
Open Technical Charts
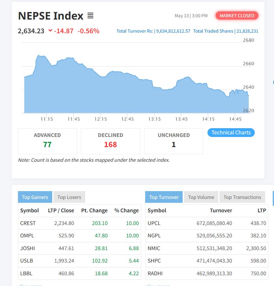231,132
